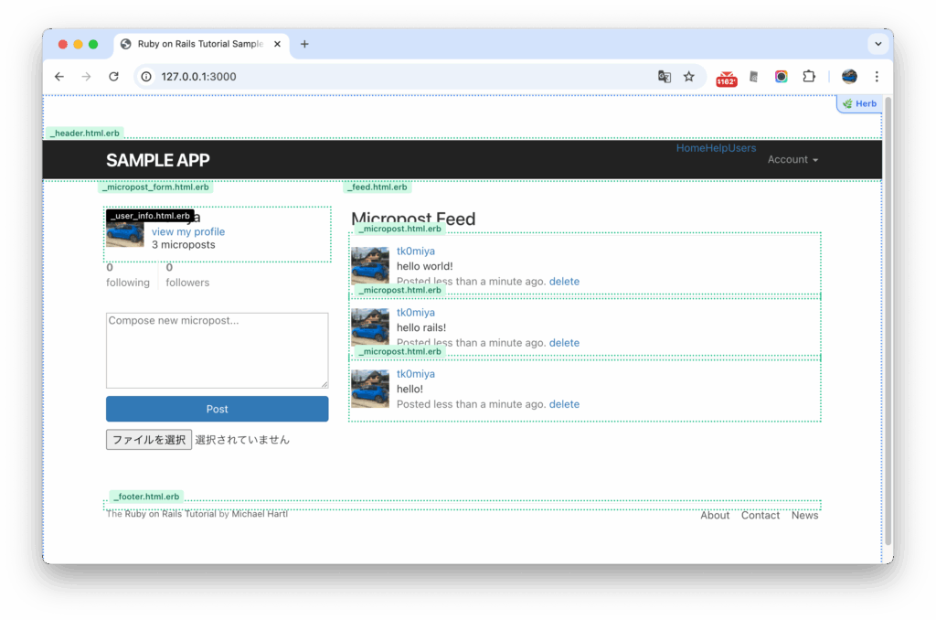The height and width of the screenshot is (620, 936).
Task: Open the Extensions puzzle piece icon
Action: (809, 77)
